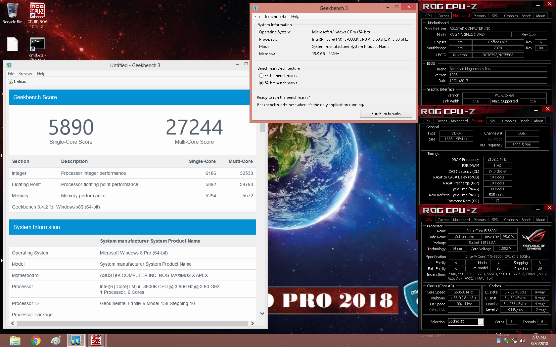Open the Graphics tab in the bottom CPU-Z window
Screen dimensions: 556x347
point(511,220)
